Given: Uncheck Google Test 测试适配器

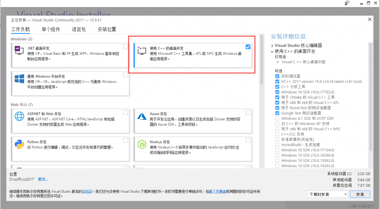Looking at the screenshot, I should (x=277, y=113).
